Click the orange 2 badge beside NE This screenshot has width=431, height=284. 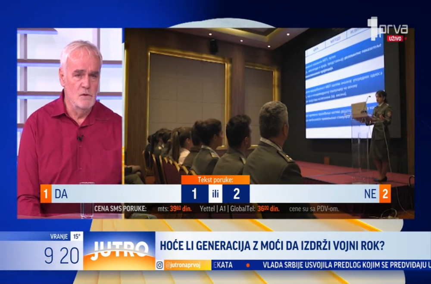385,194
